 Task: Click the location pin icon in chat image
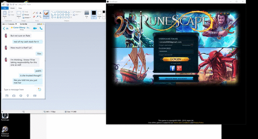pos(28,96)
